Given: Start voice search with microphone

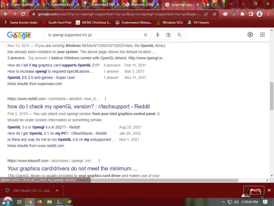Looking at the screenshot, I should point(157,35).
